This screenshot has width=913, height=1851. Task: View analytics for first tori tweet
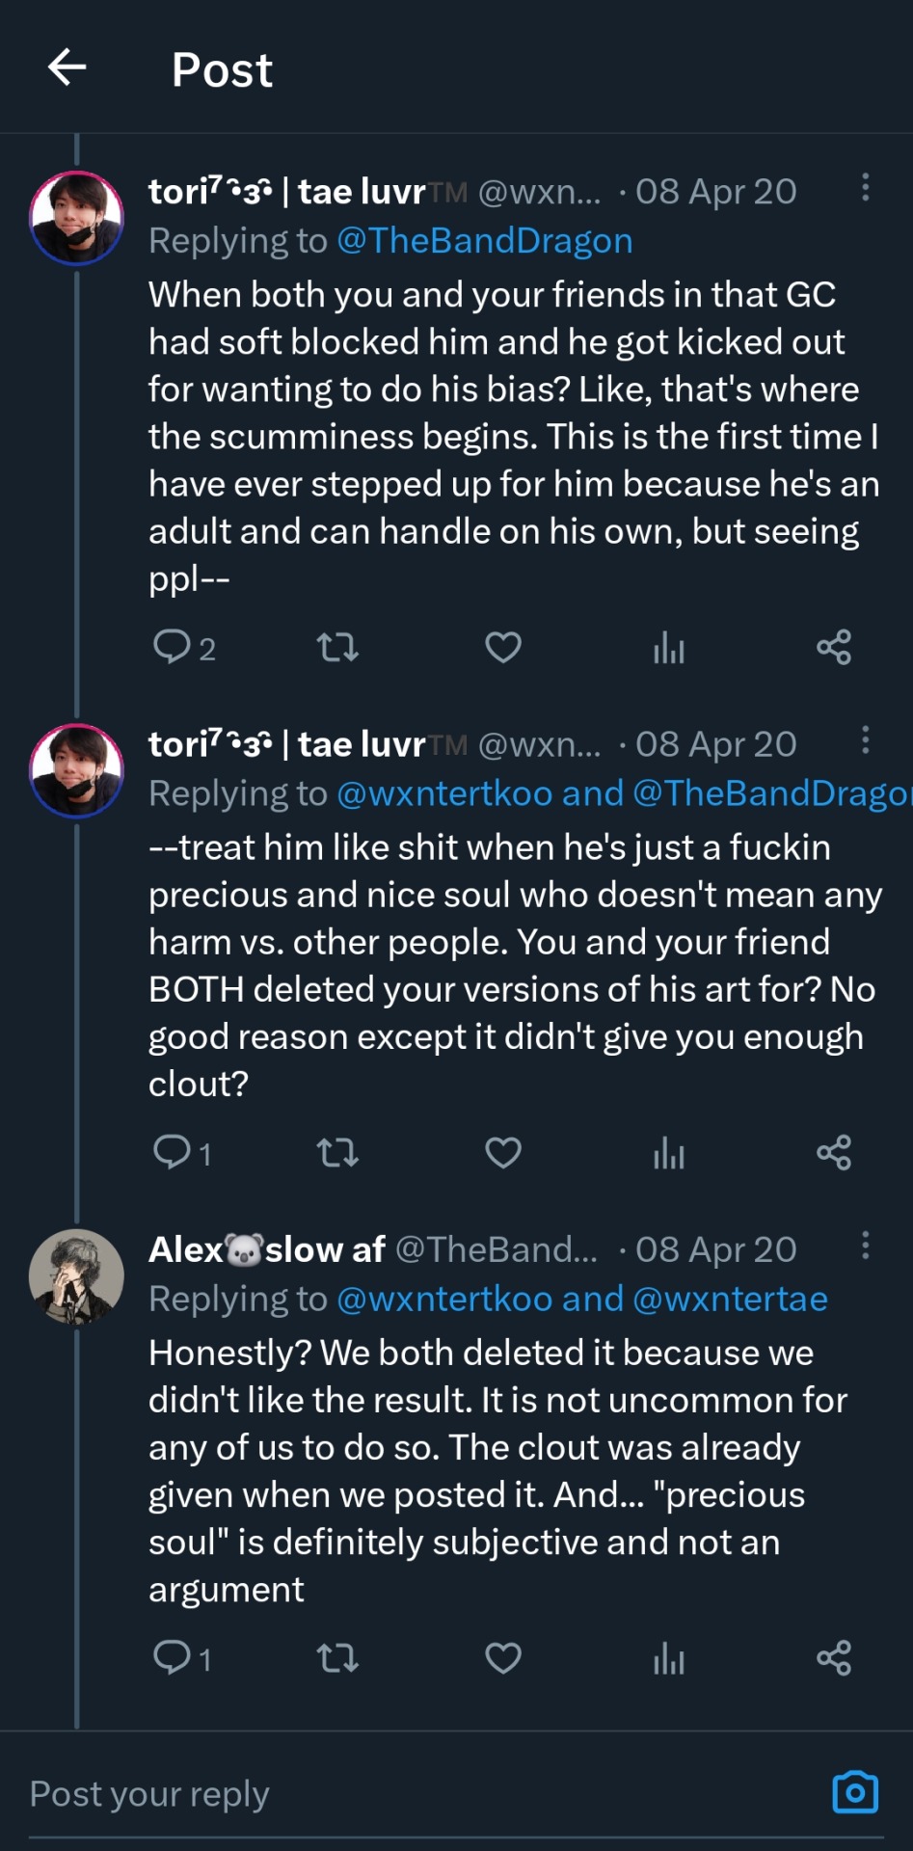coord(668,648)
